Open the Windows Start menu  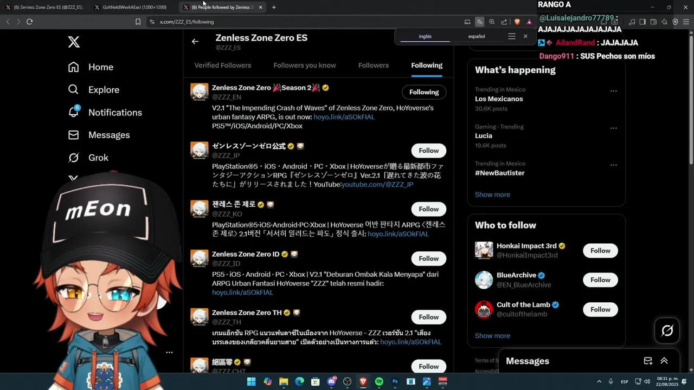252,382
